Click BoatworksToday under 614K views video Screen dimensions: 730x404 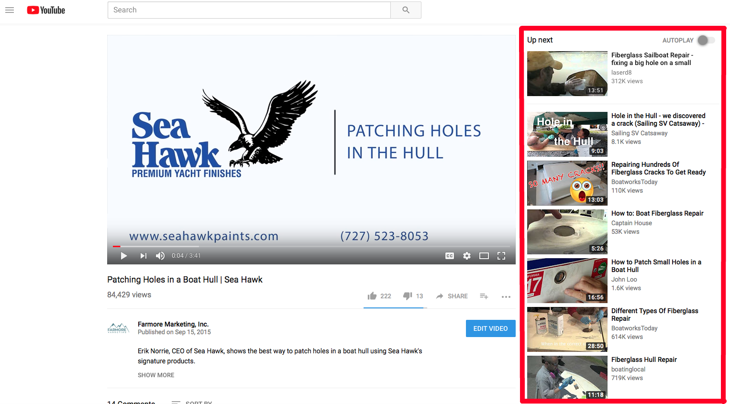point(634,328)
